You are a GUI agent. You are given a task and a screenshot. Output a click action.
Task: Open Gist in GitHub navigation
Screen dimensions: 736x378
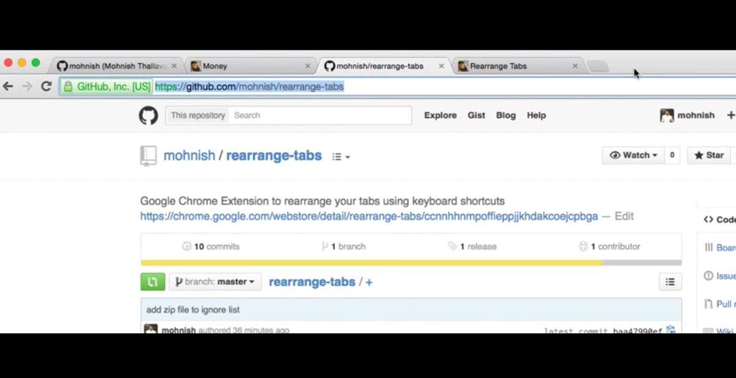click(x=477, y=115)
